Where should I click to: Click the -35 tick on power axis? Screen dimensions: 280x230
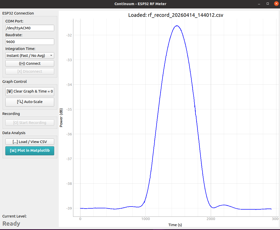click(69, 109)
